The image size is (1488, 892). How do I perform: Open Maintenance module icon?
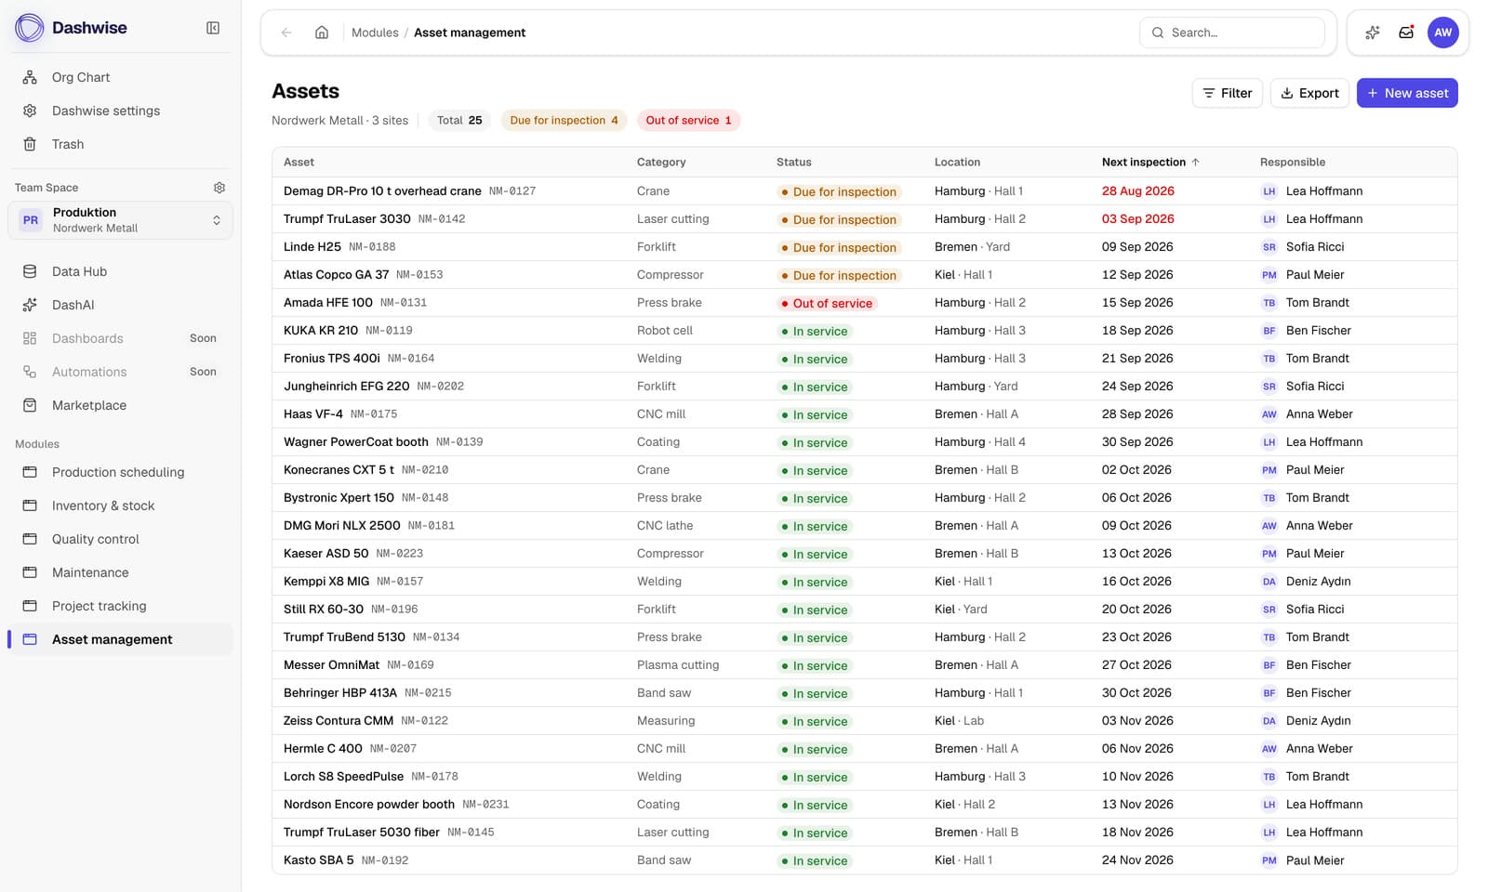click(x=30, y=572)
